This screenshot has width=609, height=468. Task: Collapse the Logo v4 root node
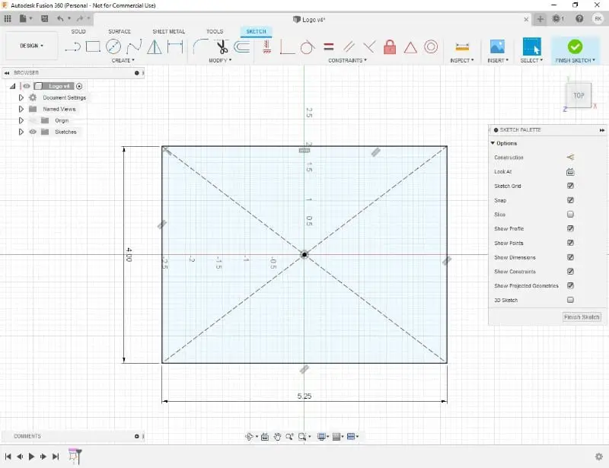coord(12,86)
